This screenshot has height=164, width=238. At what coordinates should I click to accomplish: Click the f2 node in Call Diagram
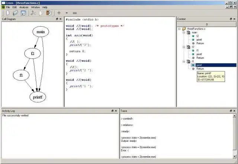(32, 53)
